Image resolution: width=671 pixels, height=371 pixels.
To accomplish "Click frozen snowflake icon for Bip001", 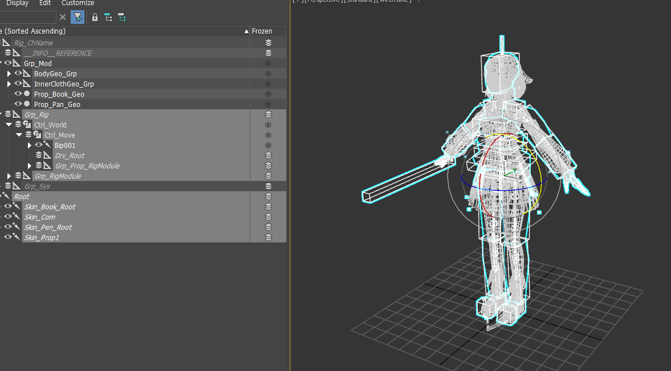I will pos(269,145).
